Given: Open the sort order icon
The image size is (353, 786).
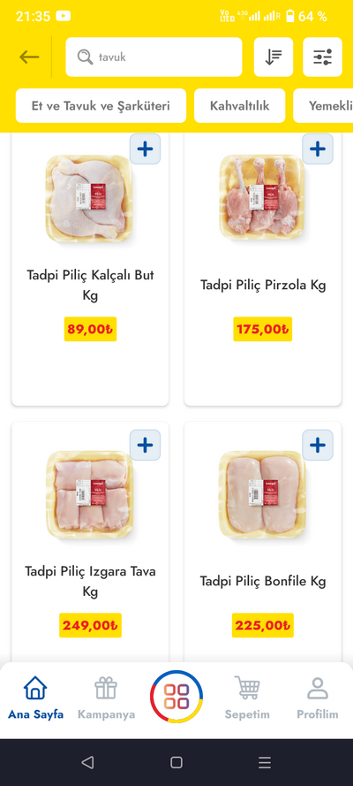Looking at the screenshot, I should (x=273, y=57).
